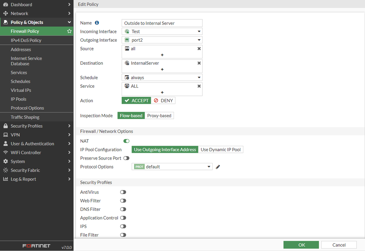Click the info icon beside Name

tap(97, 23)
